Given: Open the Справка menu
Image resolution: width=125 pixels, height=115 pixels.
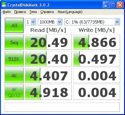Looking at the screenshot, I should tap(47, 12).
